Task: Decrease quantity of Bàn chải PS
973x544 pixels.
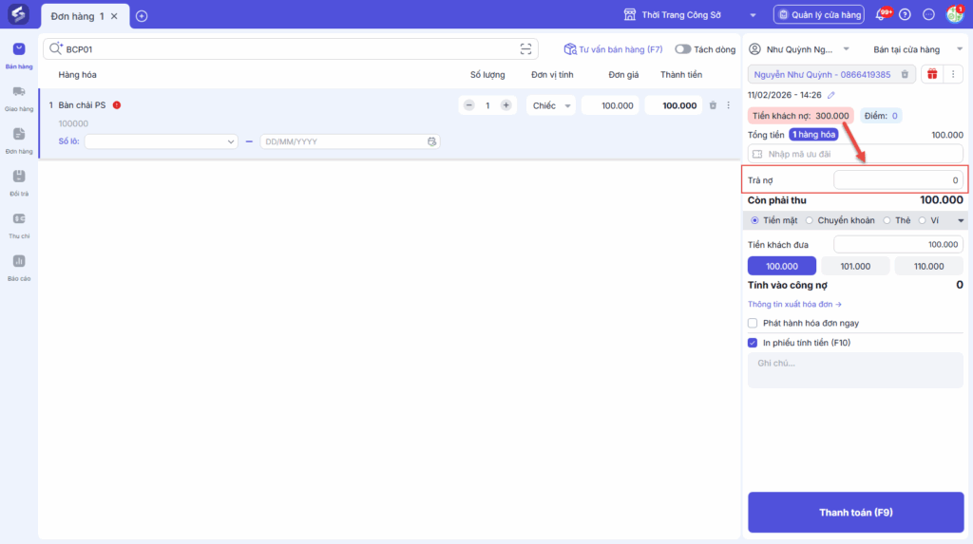Action: pos(469,105)
